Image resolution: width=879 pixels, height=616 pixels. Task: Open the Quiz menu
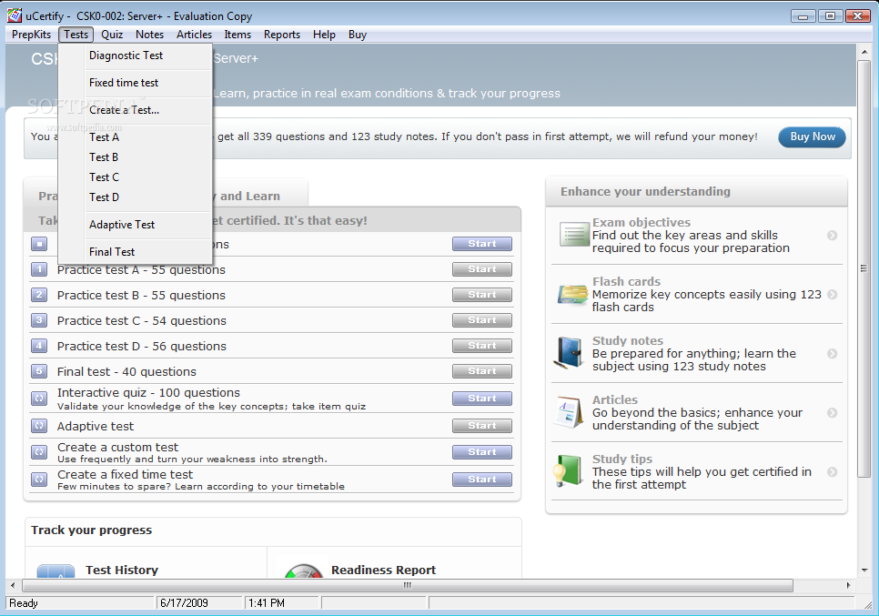pyautogui.click(x=112, y=35)
